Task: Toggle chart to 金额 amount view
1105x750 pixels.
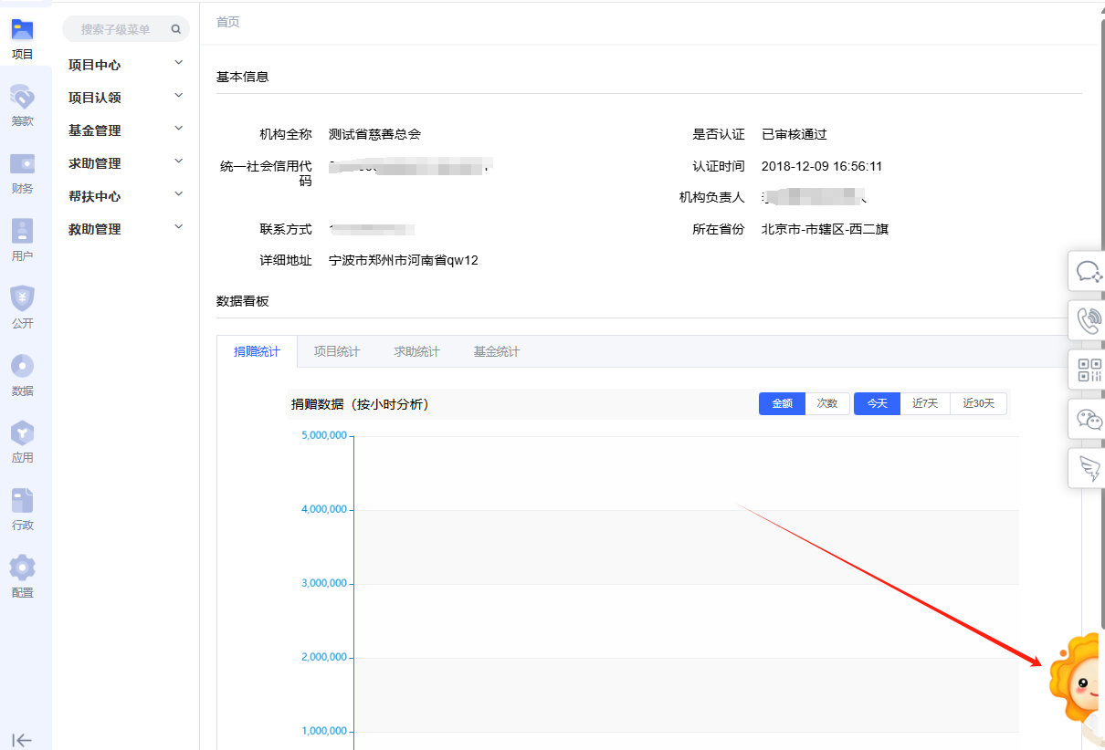Action: point(782,403)
